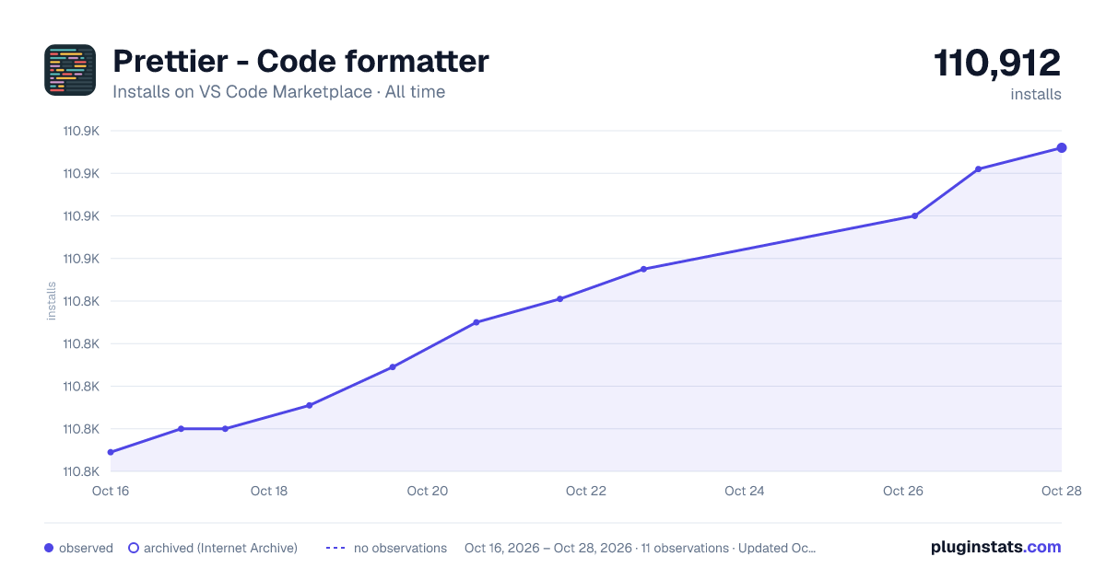Select the data point just after Oct 26

tap(914, 216)
